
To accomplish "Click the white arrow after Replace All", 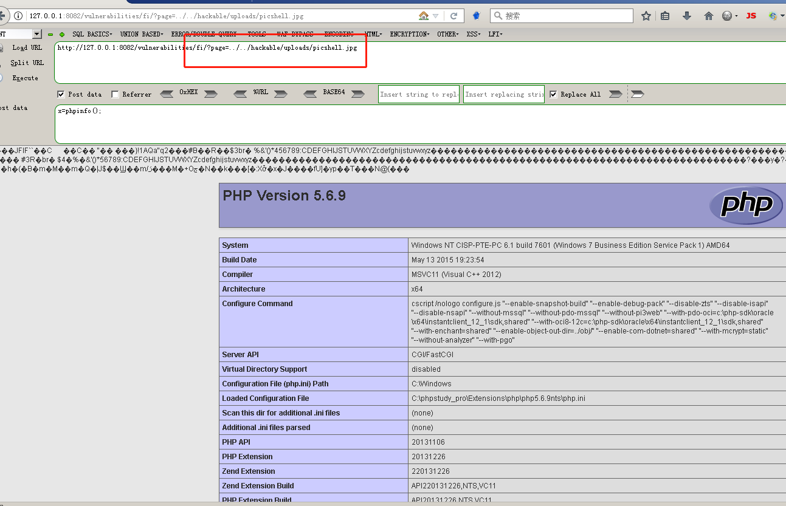I will tap(637, 94).
